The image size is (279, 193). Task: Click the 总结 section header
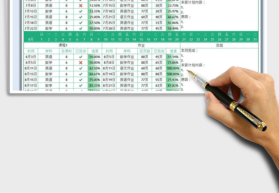pyautogui.click(x=219, y=45)
